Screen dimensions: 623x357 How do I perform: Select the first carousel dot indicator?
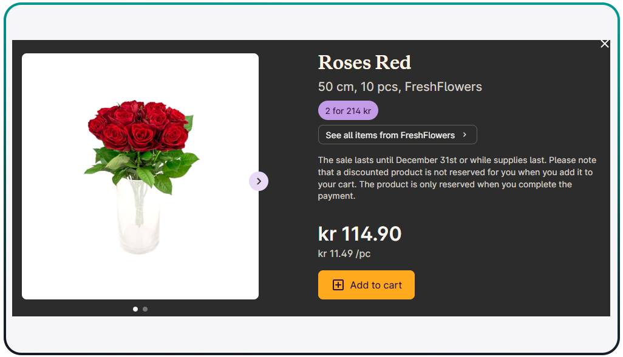pyautogui.click(x=135, y=309)
